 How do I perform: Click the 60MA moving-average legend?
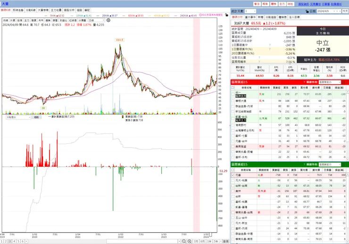(x=135, y=16)
